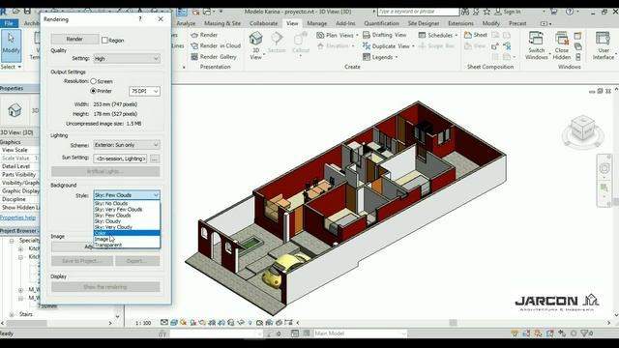Open Render in Cloud

216,45
